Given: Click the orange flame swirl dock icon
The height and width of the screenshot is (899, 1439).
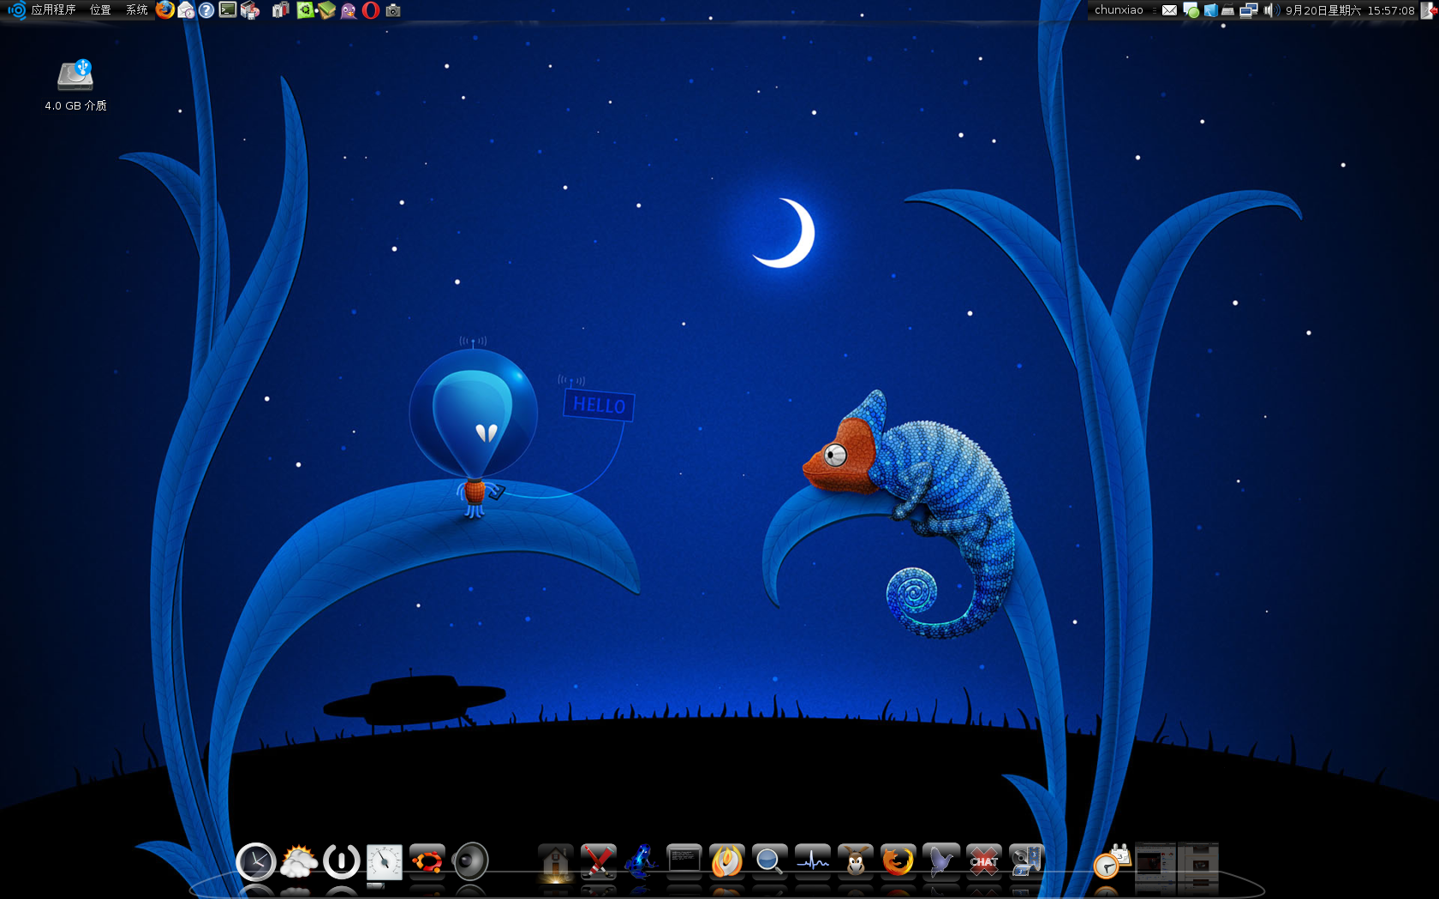Looking at the screenshot, I should [x=727, y=861].
